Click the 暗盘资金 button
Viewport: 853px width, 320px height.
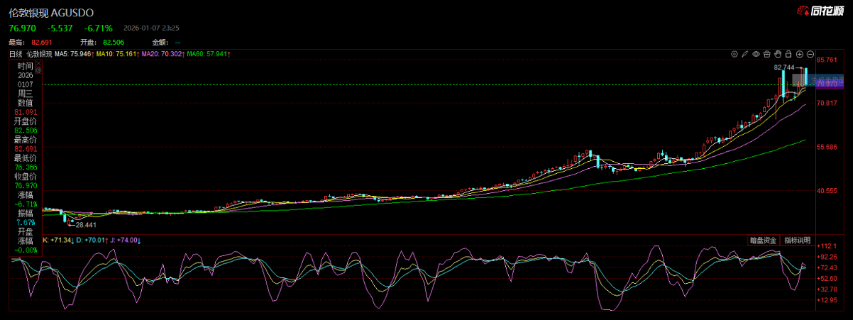pyautogui.click(x=763, y=241)
